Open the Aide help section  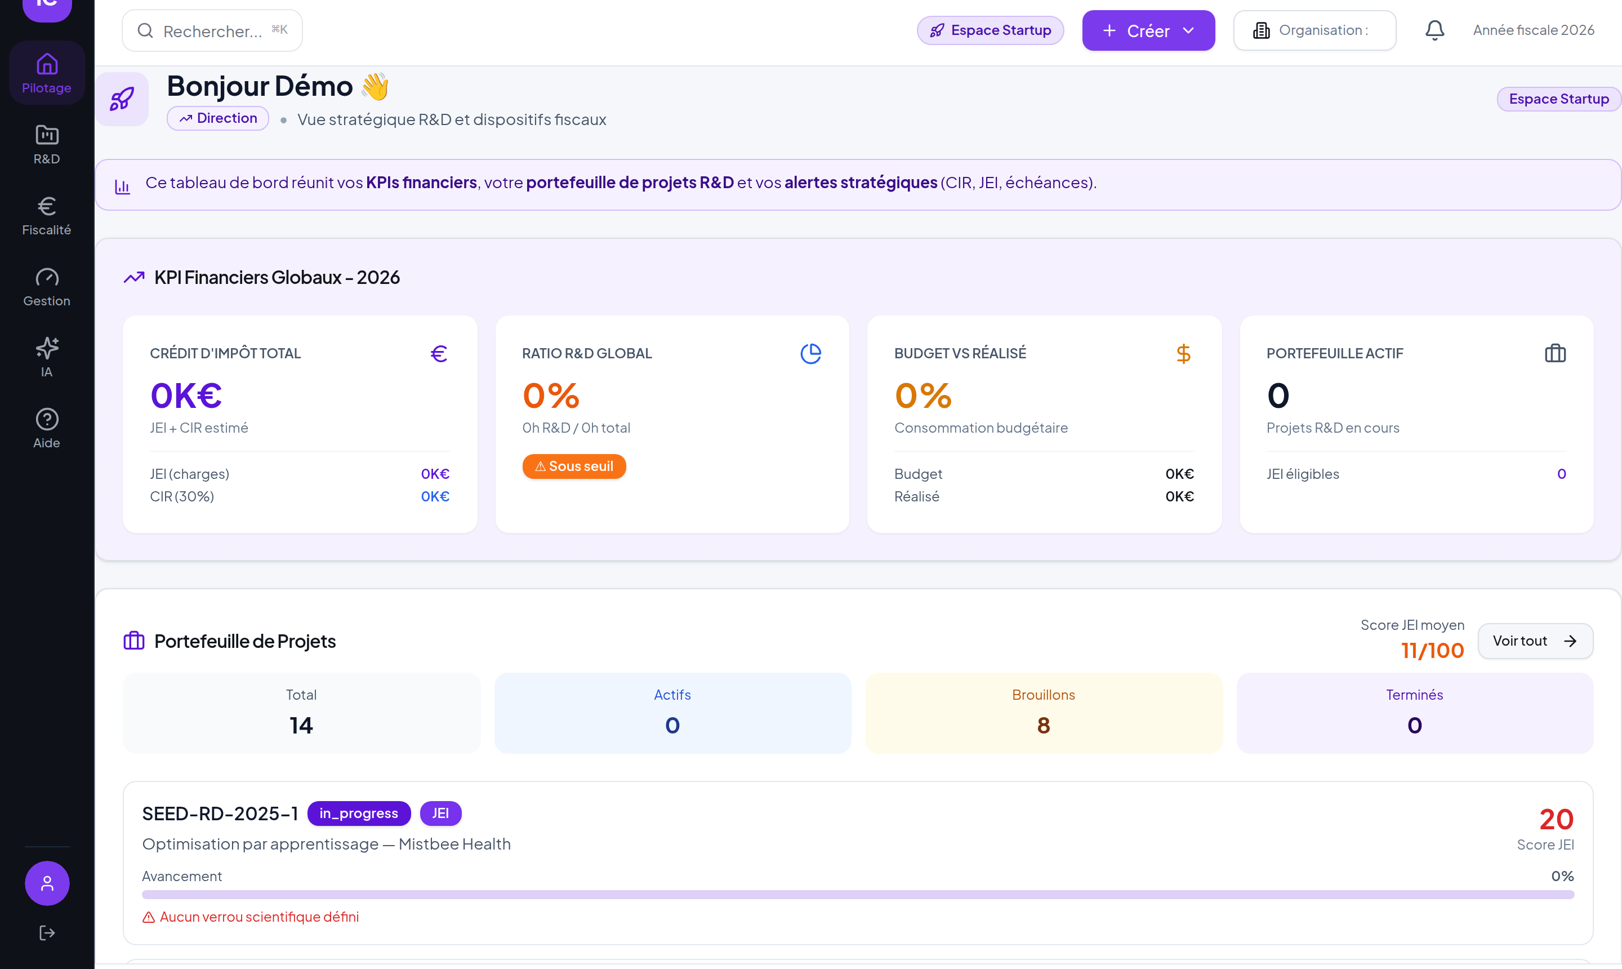tap(46, 429)
